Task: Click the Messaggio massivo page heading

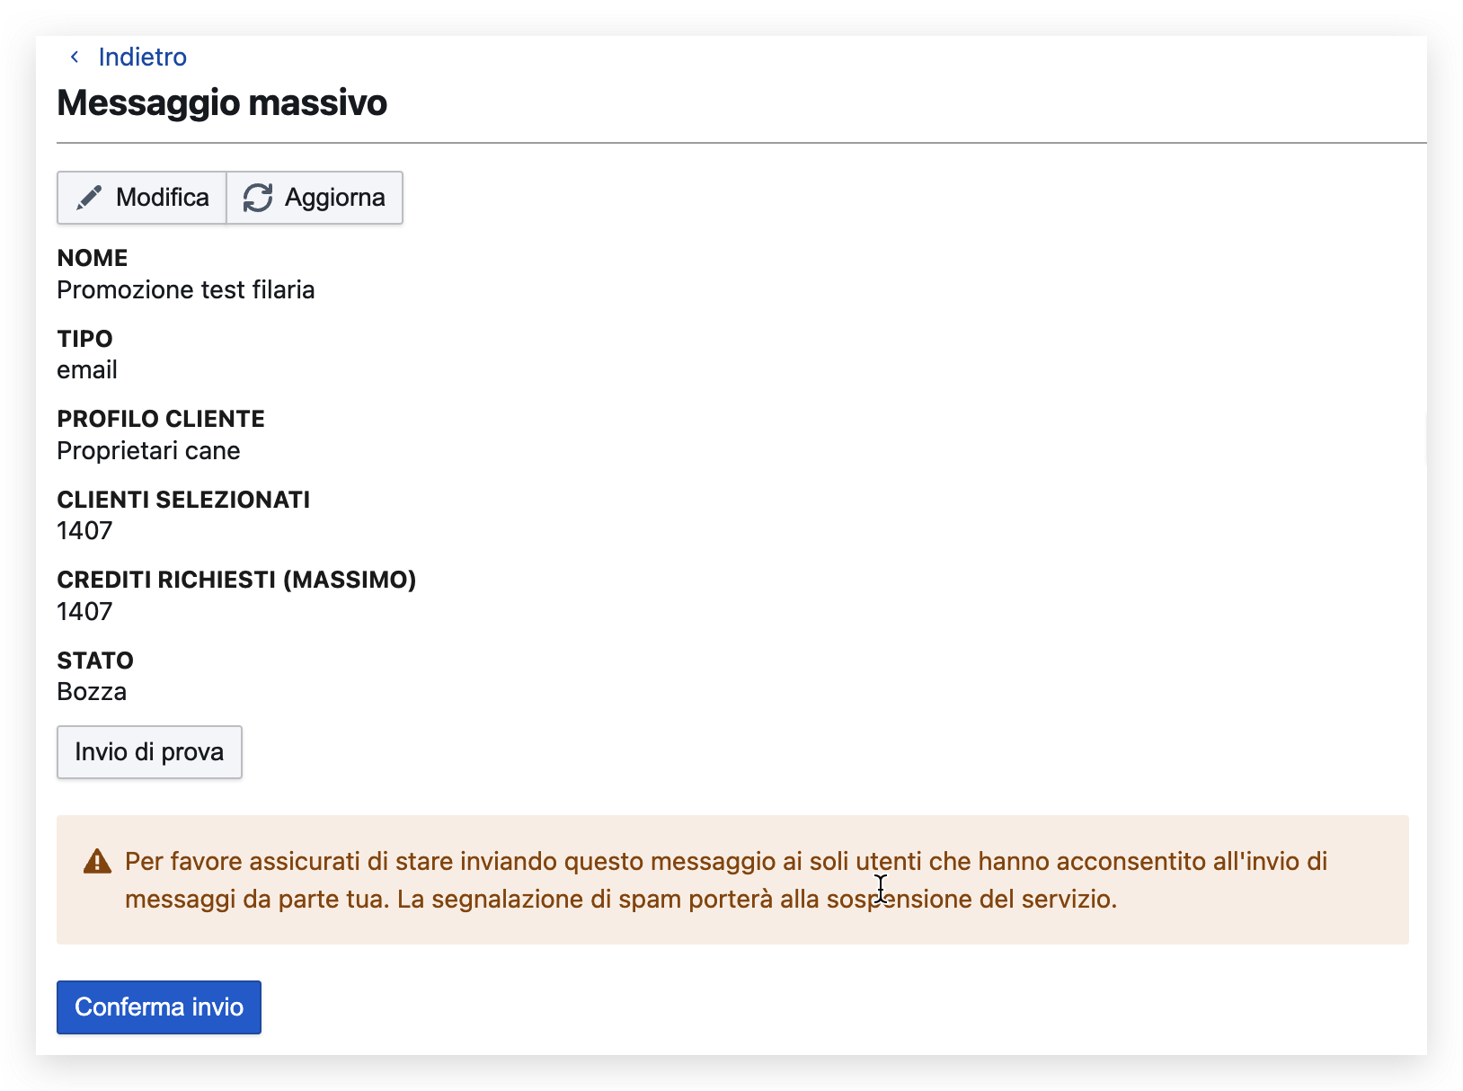Action: point(222,103)
